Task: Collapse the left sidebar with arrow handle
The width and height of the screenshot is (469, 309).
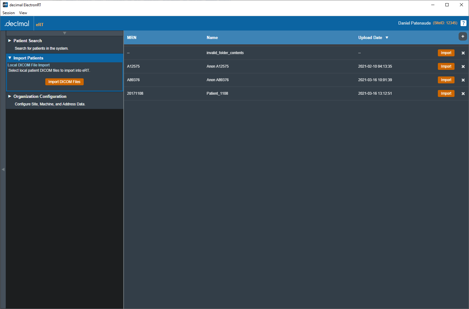Action: (3, 170)
